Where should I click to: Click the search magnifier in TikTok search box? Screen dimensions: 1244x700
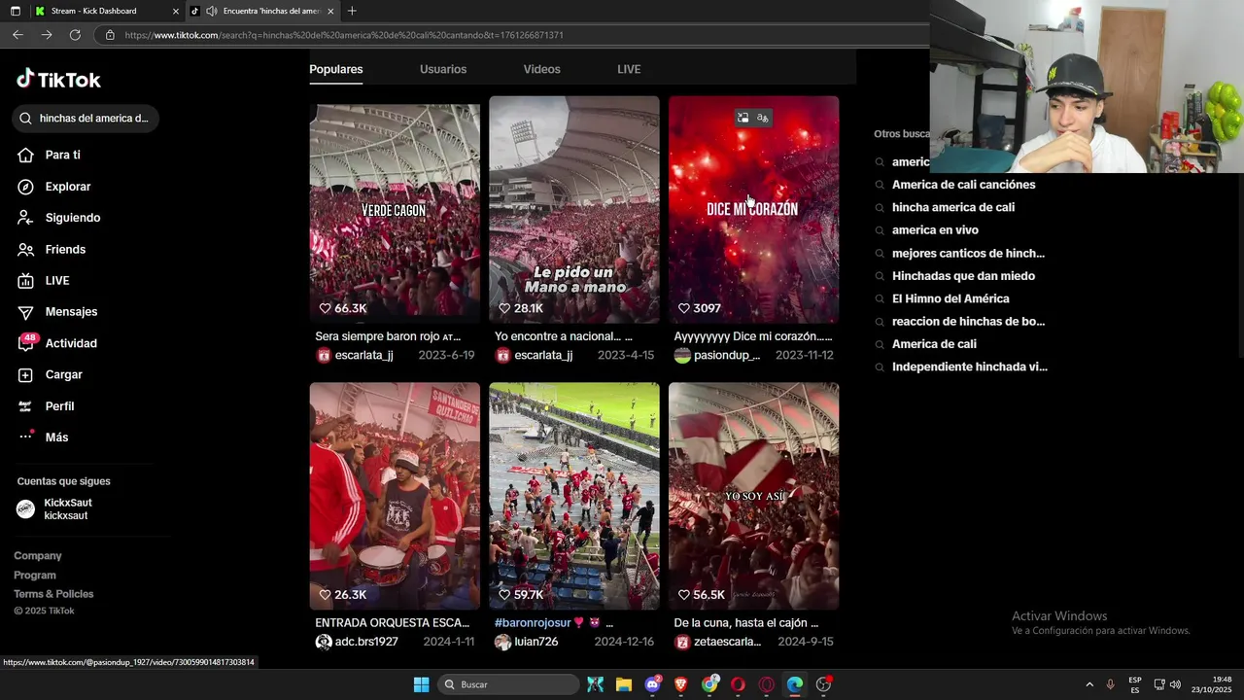(x=25, y=119)
